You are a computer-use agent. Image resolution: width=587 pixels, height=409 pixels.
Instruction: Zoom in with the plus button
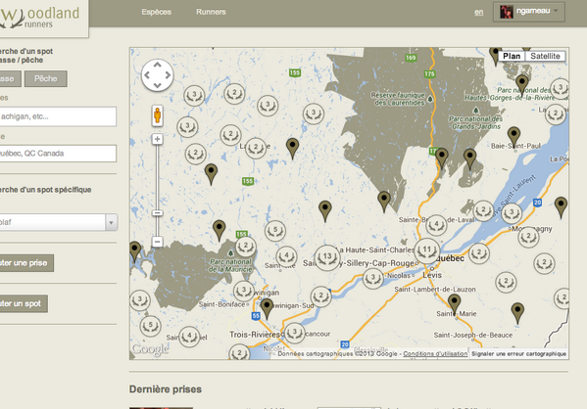[157, 139]
